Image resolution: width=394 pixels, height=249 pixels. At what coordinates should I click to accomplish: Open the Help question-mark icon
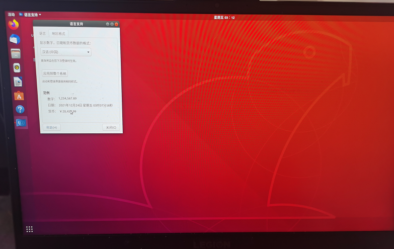coord(20,109)
